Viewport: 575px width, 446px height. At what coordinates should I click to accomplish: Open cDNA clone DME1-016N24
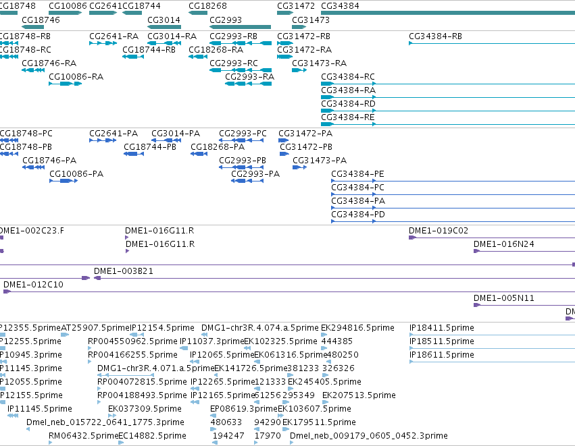(x=503, y=244)
